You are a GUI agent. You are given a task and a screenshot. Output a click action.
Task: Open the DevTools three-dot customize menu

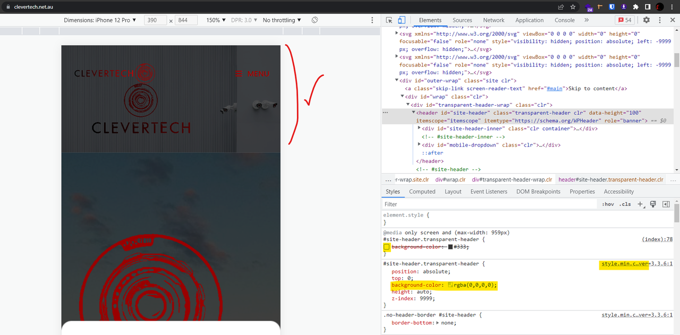(x=659, y=20)
